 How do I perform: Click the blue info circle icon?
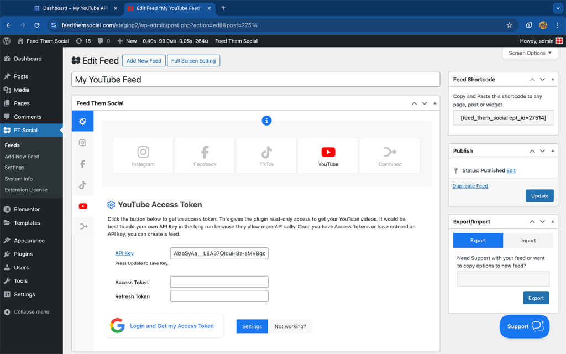pos(266,121)
